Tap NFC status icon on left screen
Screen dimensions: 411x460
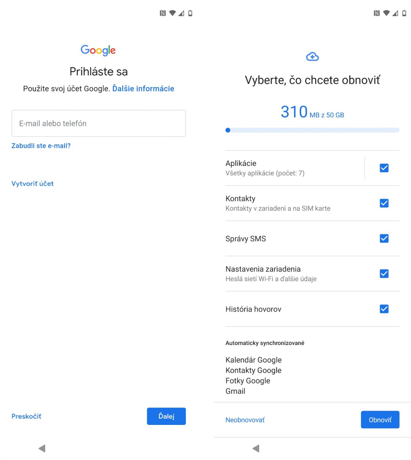[163, 13]
